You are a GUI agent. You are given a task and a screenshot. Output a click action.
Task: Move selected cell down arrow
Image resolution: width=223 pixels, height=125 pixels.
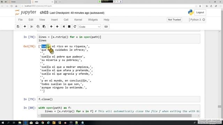point(57,27)
